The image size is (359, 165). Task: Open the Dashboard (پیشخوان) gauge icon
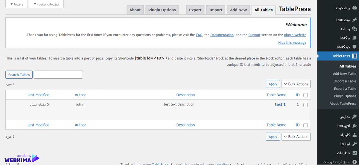coord(355,8)
